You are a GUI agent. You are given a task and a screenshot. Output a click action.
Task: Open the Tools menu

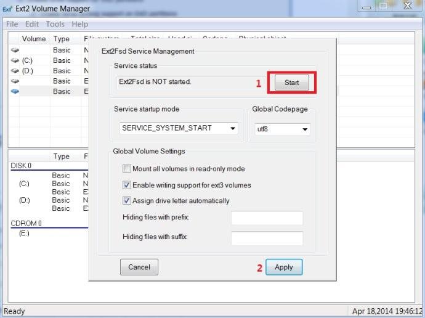[55, 24]
